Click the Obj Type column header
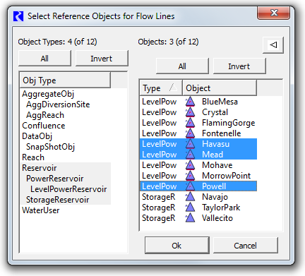The width and height of the screenshot is (305, 276). tap(65, 80)
